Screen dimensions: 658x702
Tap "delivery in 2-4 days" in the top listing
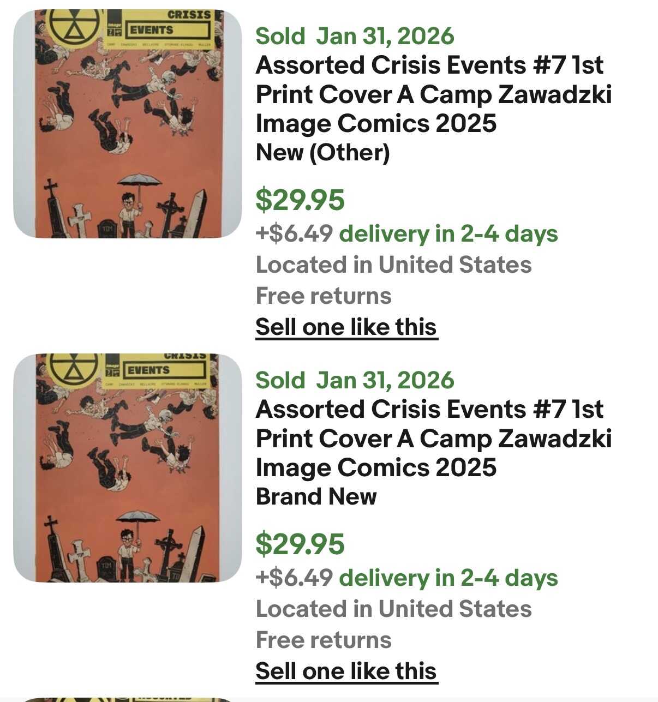(x=448, y=234)
